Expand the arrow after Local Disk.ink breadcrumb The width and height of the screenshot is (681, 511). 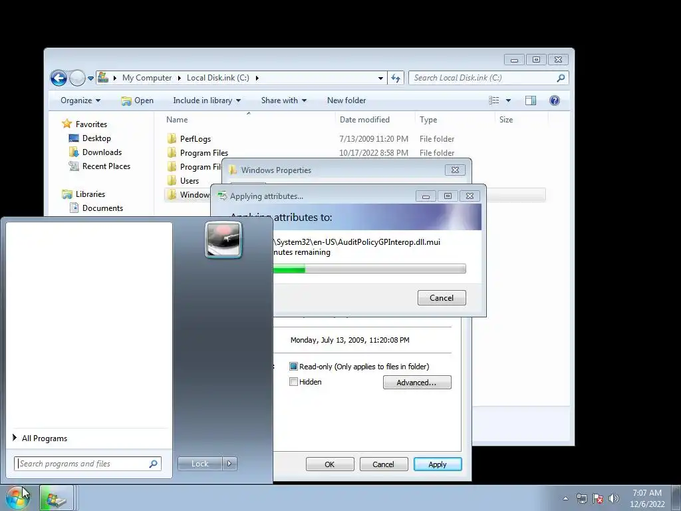[x=257, y=79]
